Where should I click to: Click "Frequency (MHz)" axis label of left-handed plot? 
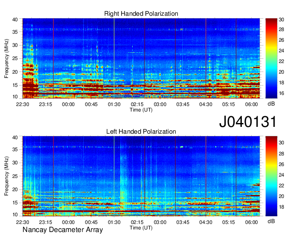(6, 176)
